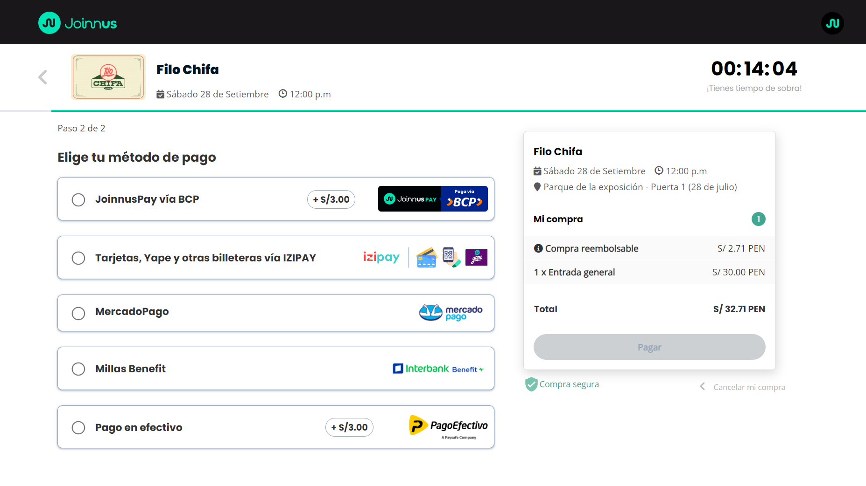Click the JoinnusPay BCP logo badge

click(432, 199)
